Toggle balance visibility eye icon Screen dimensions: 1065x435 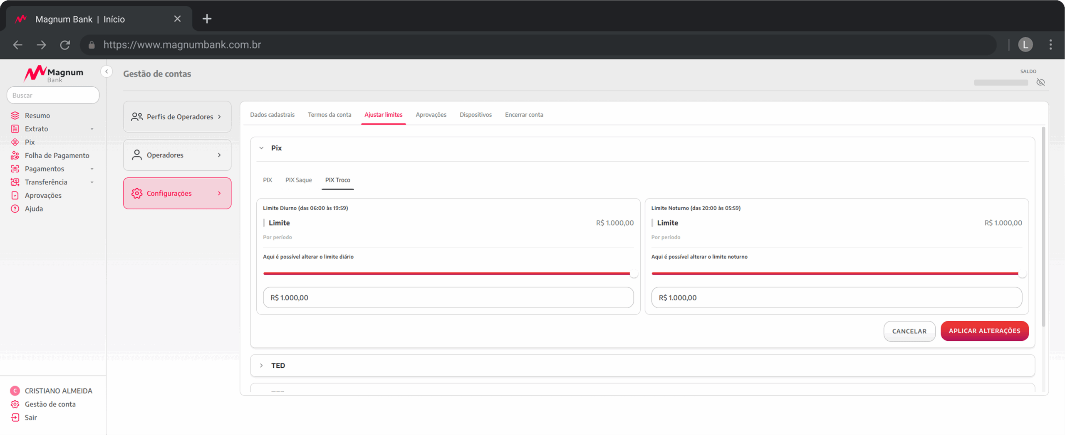[1040, 82]
